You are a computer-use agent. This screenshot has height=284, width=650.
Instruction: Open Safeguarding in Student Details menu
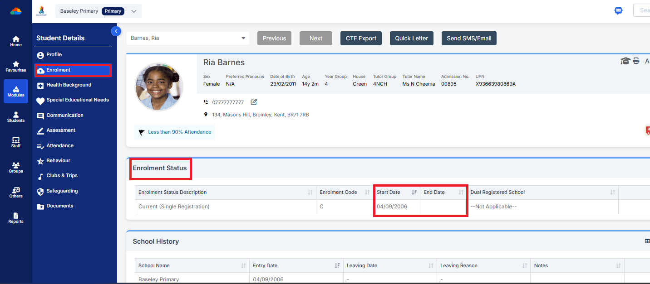62,191
